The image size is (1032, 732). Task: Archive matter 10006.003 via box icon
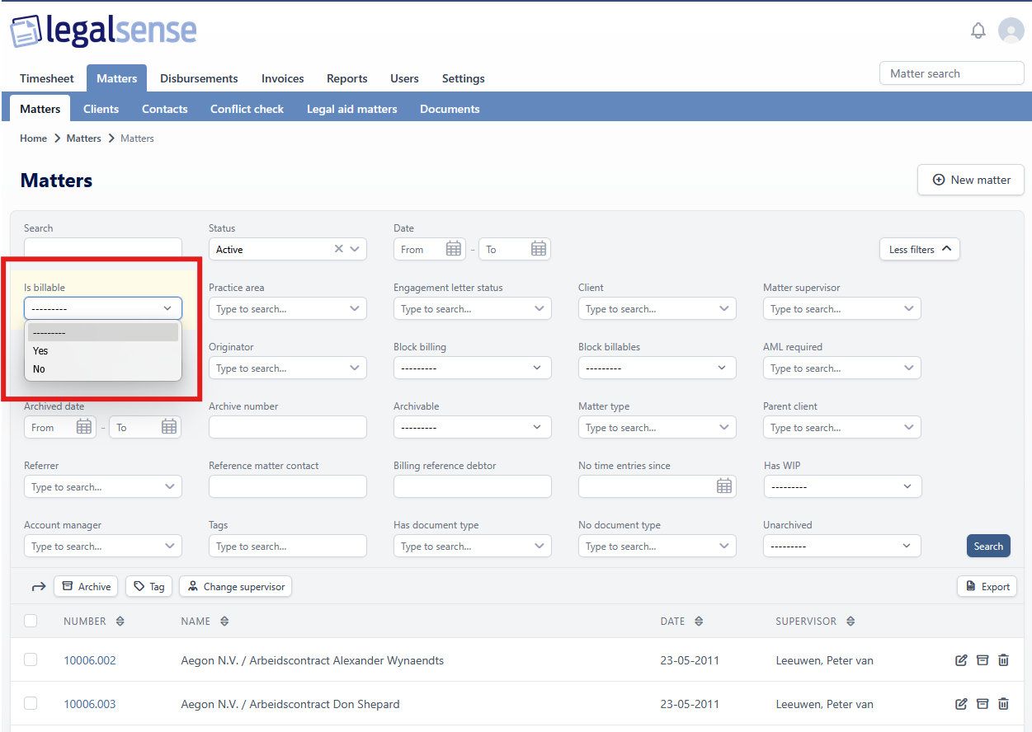[x=982, y=704]
